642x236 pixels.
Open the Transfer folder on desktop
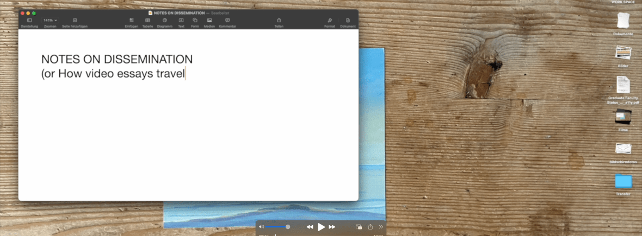pos(623,181)
